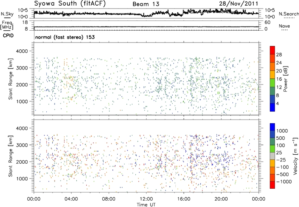The image size is (299, 207).
Task: Pick the blue top segment of velocity colorbar
Action: pyautogui.click(x=272, y=127)
